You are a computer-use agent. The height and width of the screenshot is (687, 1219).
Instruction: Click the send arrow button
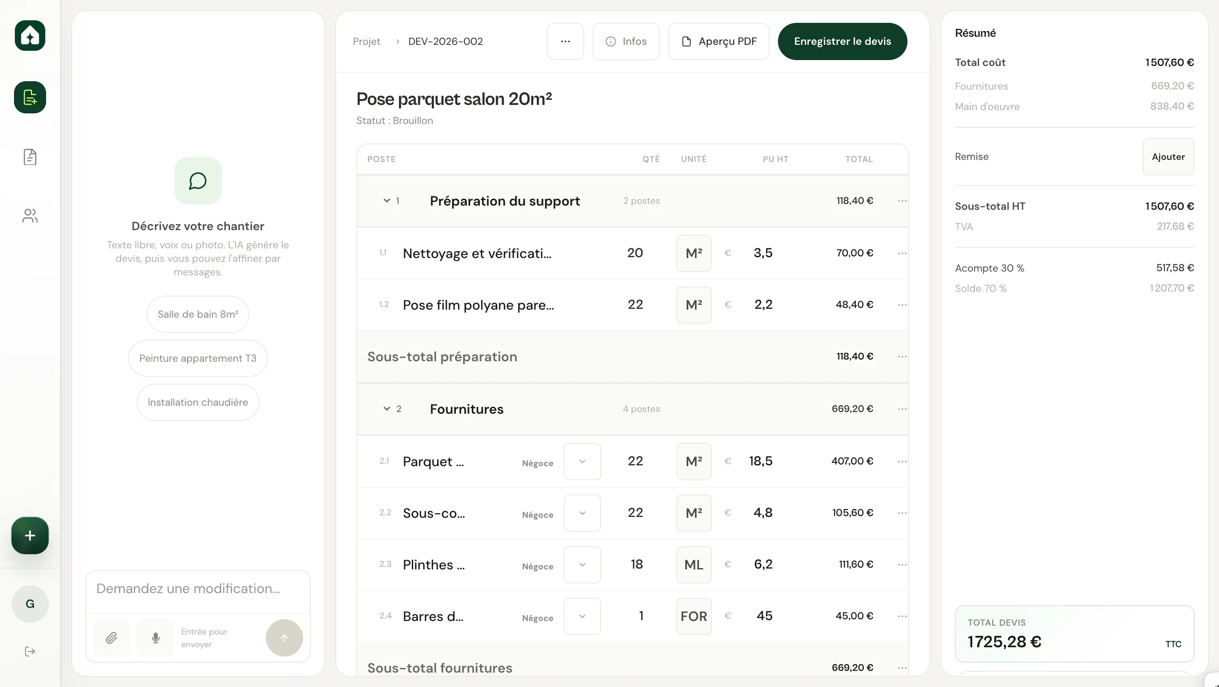click(x=284, y=638)
